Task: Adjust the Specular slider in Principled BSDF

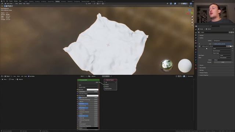Action: (88, 104)
